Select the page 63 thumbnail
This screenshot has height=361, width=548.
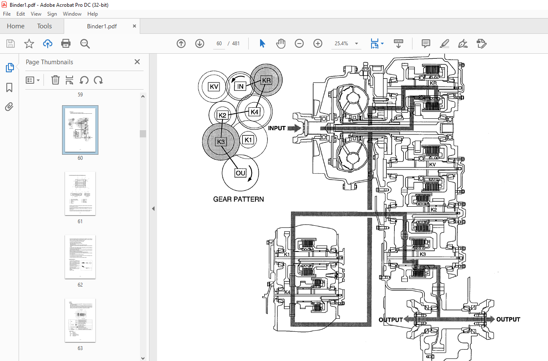pyautogui.click(x=80, y=320)
